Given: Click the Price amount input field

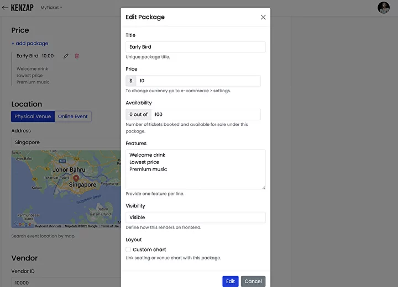Looking at the screenshot, I should pos(198,81).
